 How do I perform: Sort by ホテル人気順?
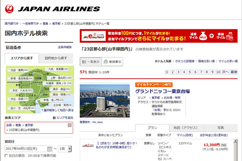click(163, 61)
